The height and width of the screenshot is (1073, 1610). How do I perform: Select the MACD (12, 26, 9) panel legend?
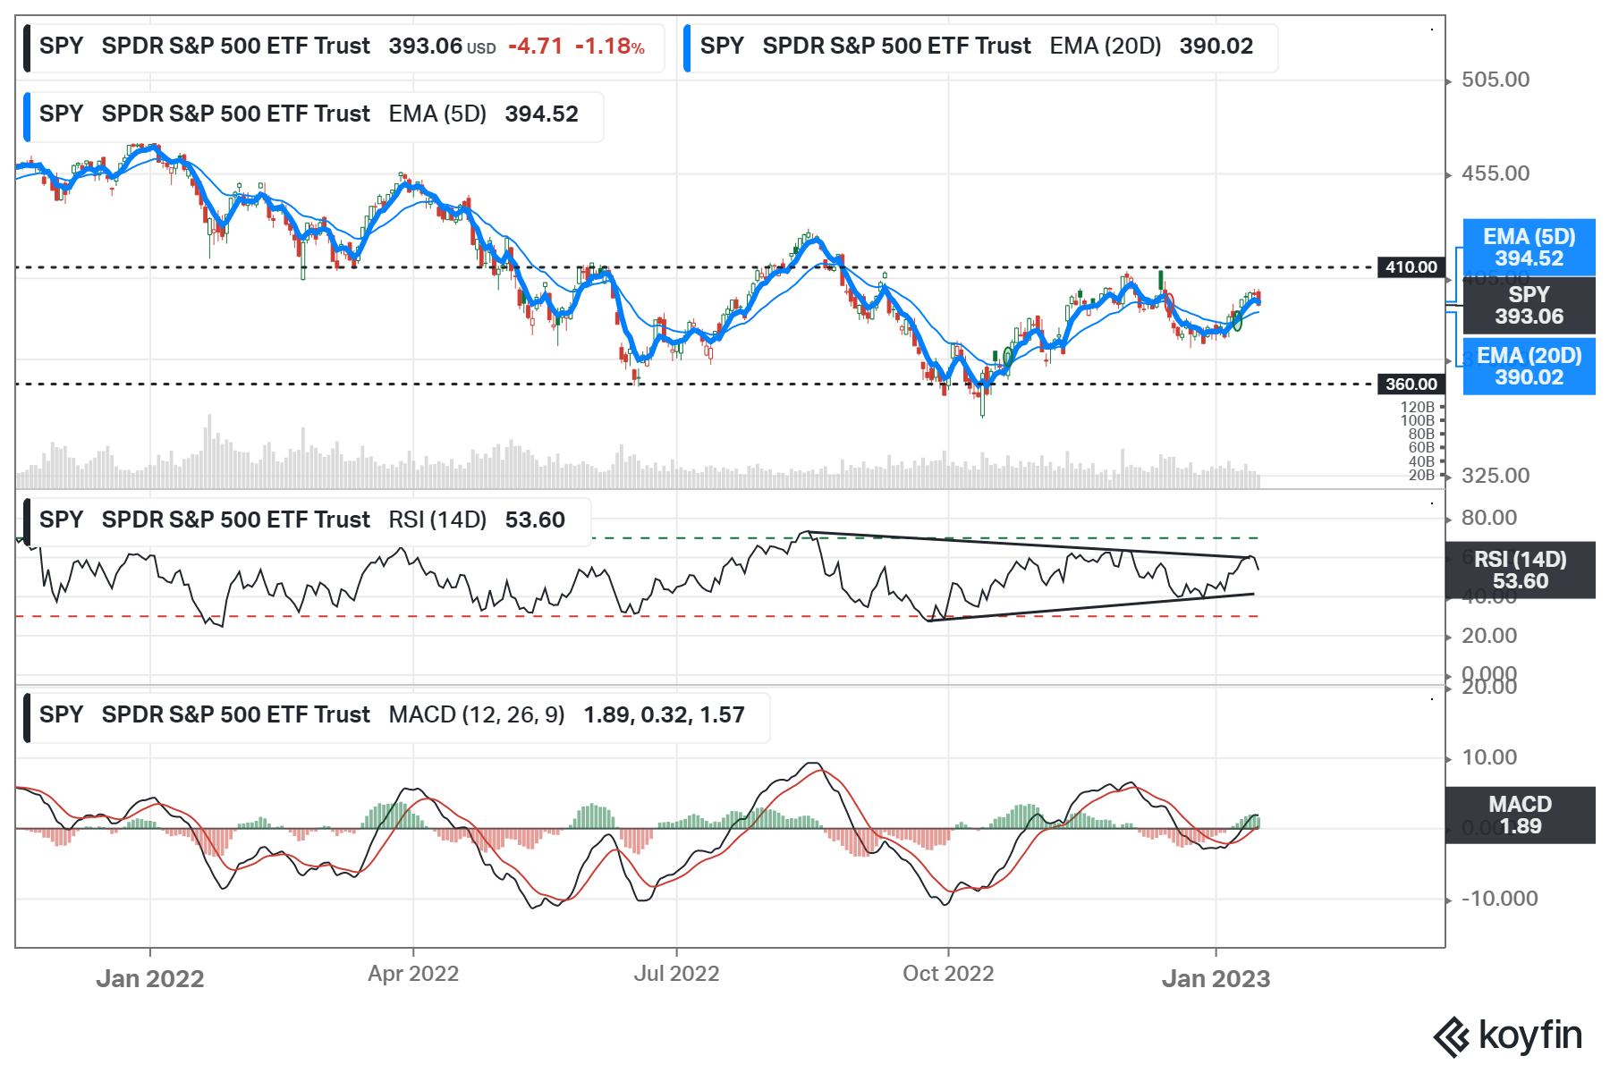tap(394, 715)
